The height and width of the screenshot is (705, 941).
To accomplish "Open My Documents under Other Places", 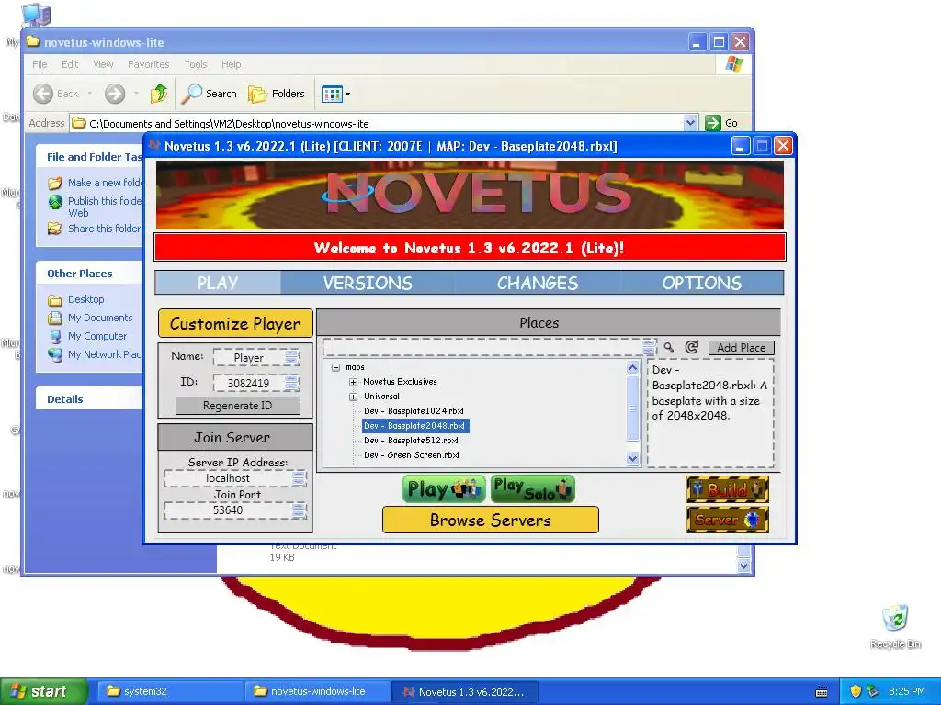I will (99, 318).
